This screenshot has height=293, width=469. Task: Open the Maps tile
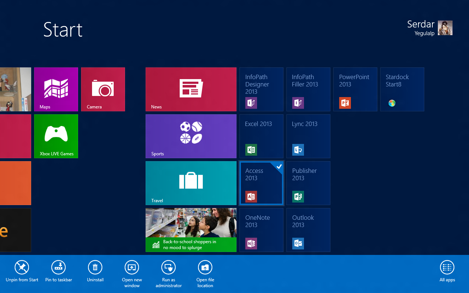pyautogui.click(x=56, y=89)
